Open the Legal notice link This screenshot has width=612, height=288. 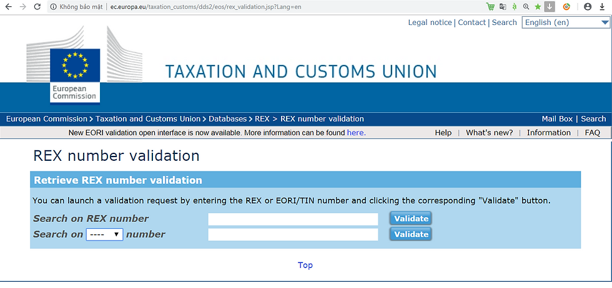tap(430, 22)
